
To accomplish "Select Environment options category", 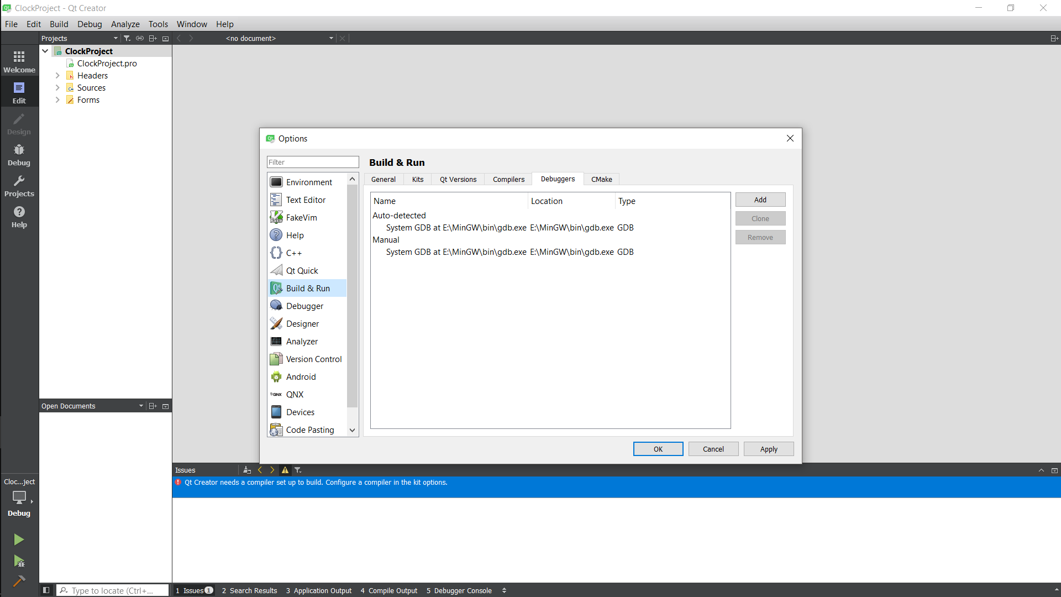I will click(307, 182).
